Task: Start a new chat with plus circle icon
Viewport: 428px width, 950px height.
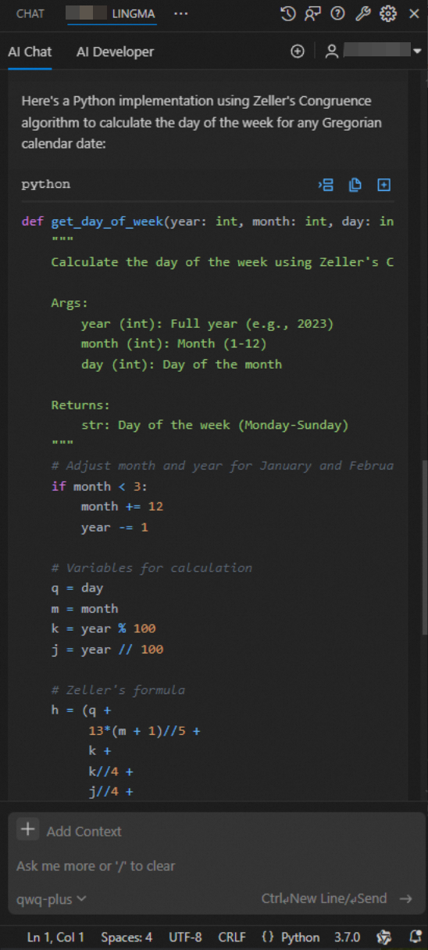Action: (x=297, y=52)
